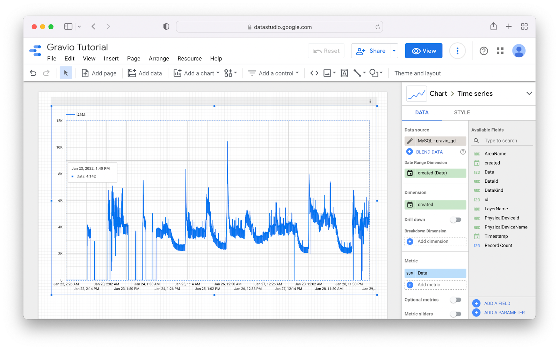Click the blue View button

[x=423, y=51]
